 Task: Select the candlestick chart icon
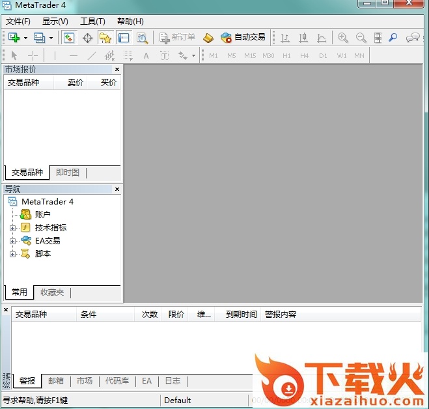pos(303,38)
